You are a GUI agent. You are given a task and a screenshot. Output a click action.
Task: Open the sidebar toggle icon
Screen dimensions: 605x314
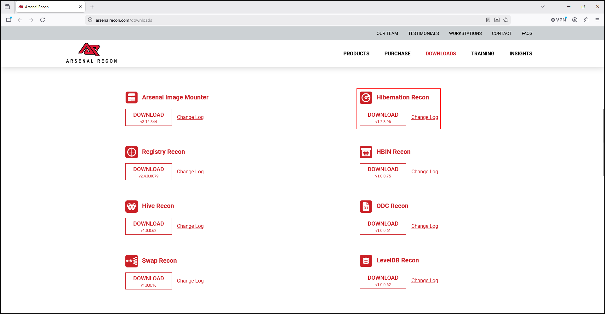9,20
